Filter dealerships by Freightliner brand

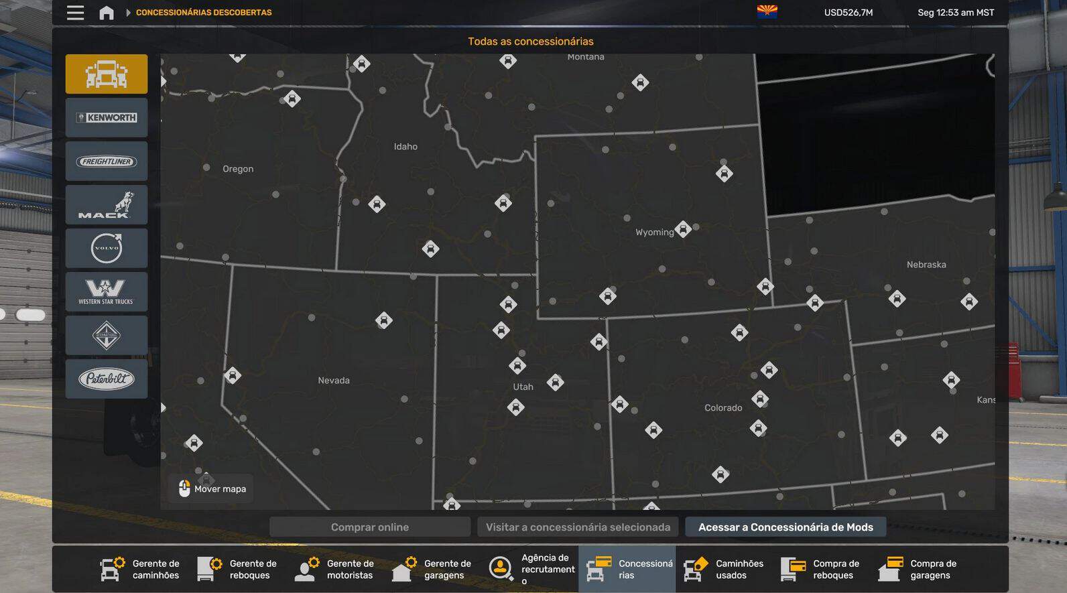(106, 161)
